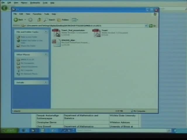
Task: Toggle the Folders pane button
Action: 63,20
